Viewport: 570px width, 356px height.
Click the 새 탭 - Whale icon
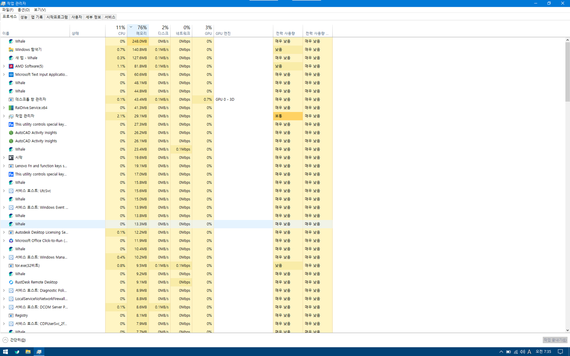click(11, 58)
